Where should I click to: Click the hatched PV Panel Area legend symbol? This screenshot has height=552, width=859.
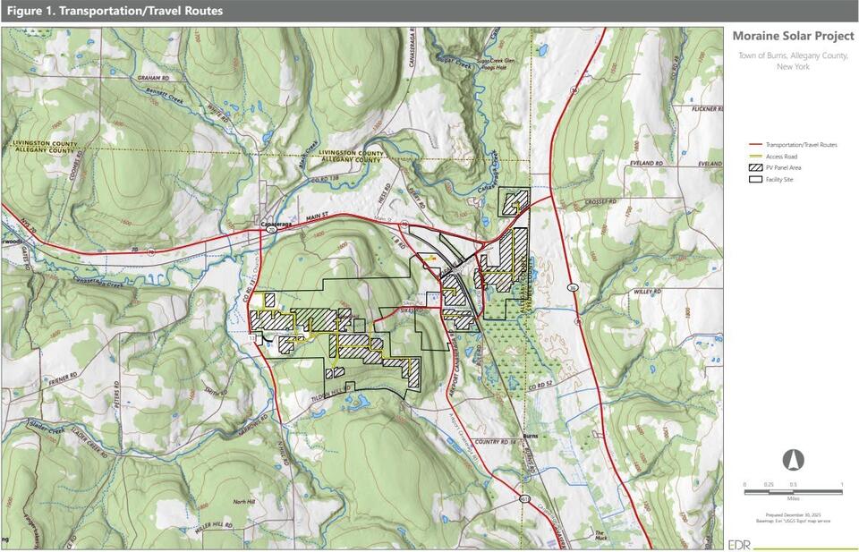coord(755,167)
